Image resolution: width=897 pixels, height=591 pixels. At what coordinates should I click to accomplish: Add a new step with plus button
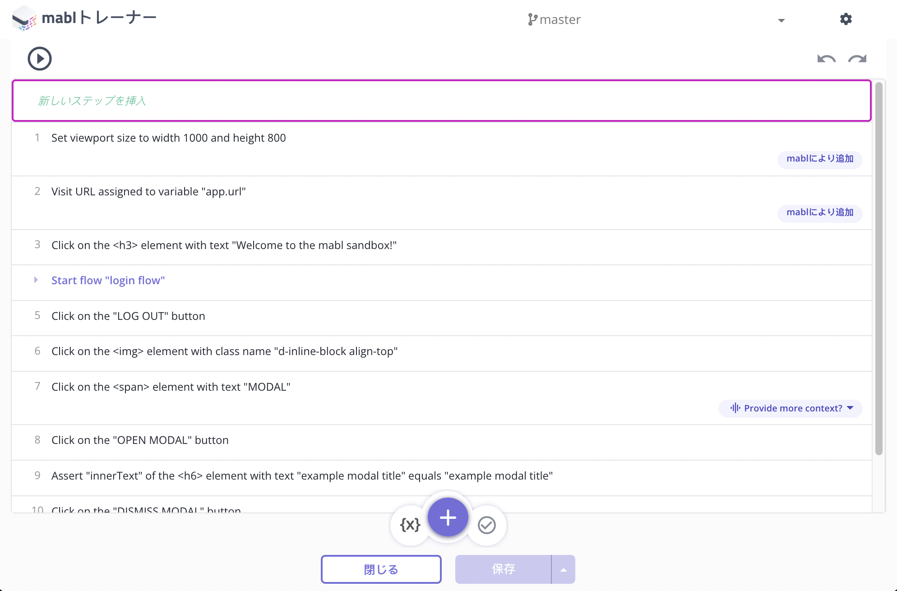[x=448, y=517]
